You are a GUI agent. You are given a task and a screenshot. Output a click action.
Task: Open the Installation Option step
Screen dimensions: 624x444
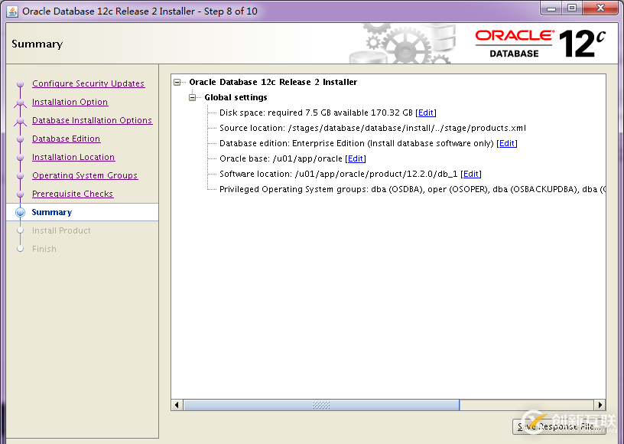coord(70,102)
